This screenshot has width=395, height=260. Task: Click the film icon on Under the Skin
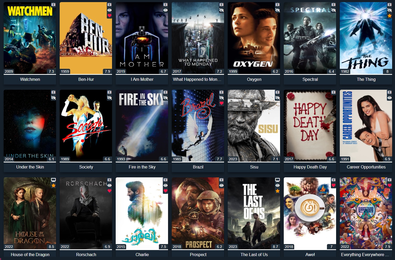(53, 92)
